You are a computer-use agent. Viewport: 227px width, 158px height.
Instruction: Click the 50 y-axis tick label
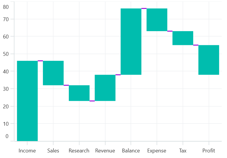6,54
